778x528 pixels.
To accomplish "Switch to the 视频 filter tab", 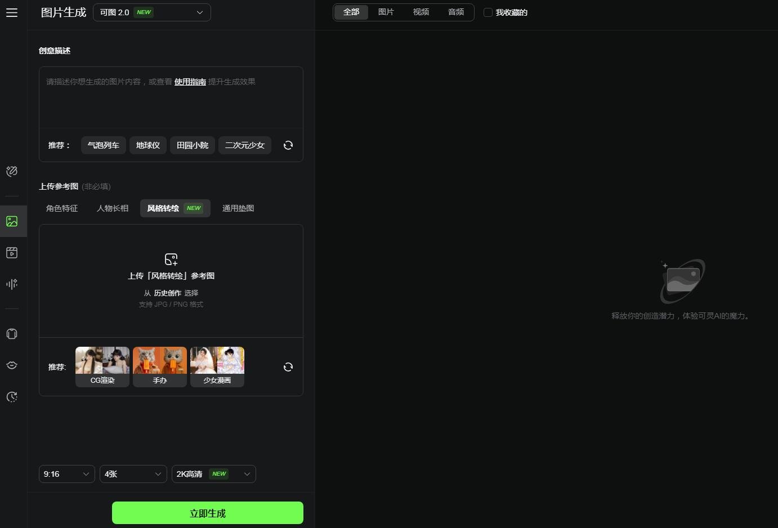I will (x=421, y=12).
